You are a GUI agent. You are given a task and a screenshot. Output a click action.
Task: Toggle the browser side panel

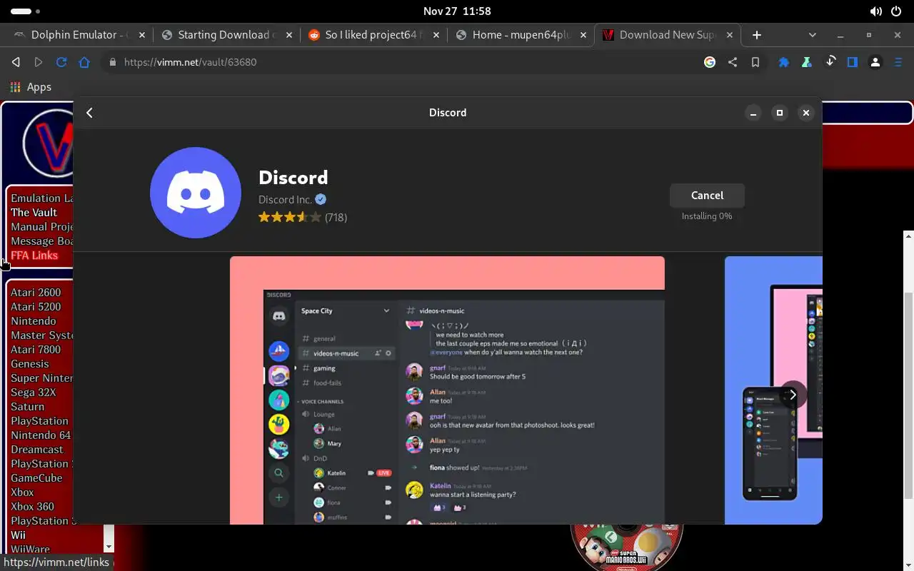click(x=852, y=62)
